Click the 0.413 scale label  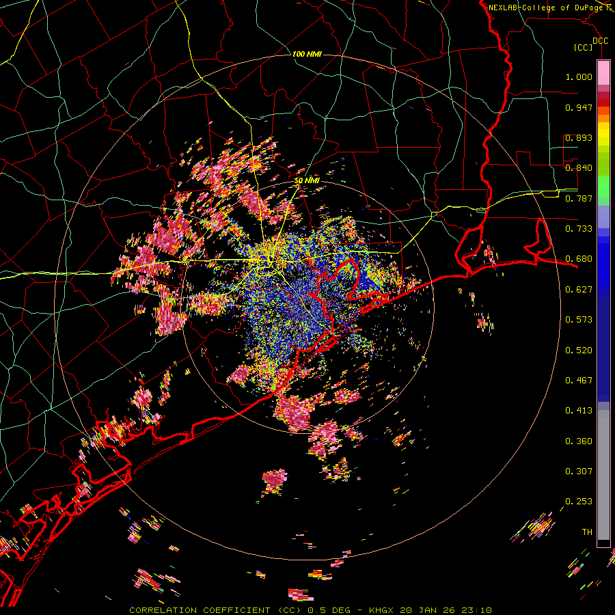(579, 411)
